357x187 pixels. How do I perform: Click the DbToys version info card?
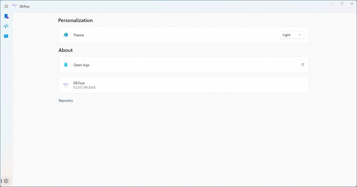tap(183, 85)
